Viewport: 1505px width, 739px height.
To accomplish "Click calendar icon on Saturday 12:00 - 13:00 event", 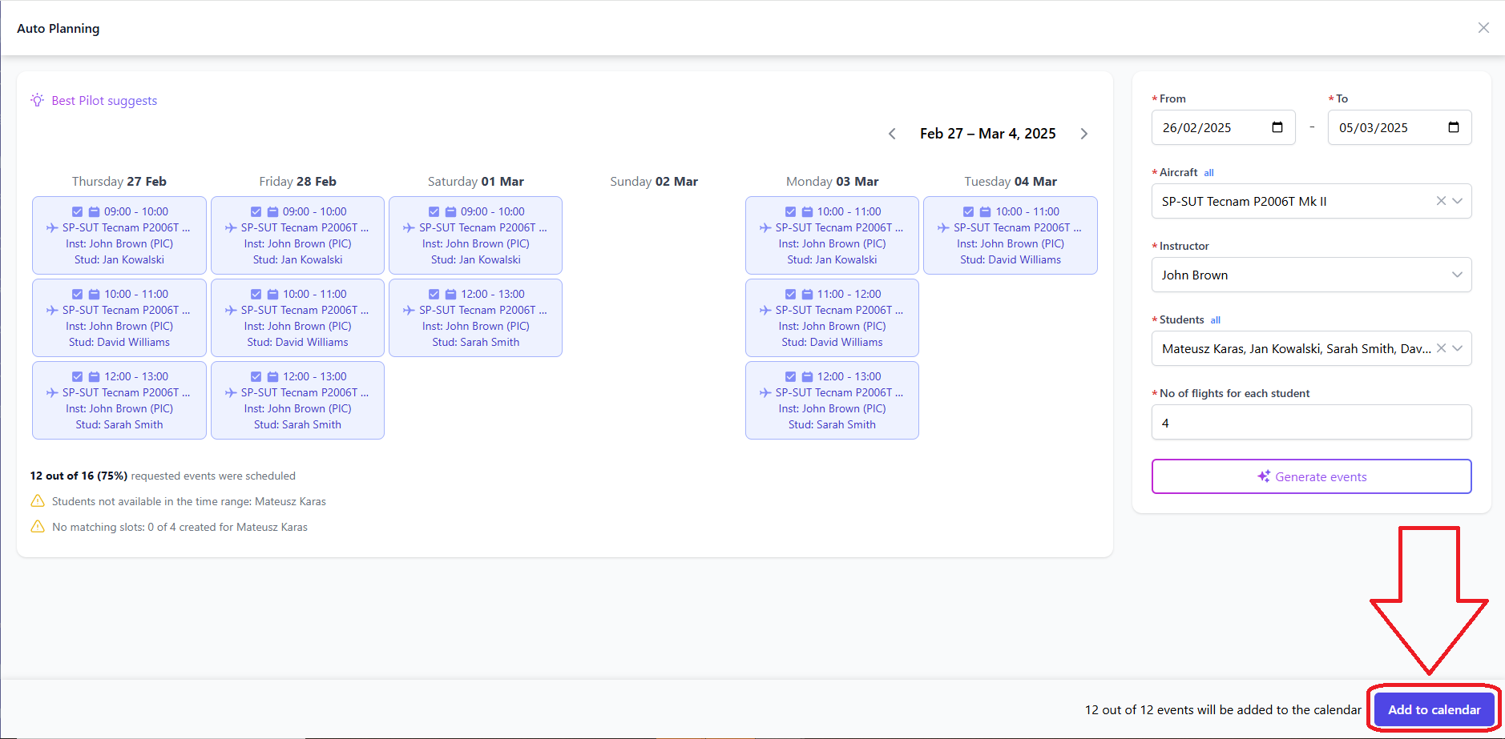I will [450, 294].
